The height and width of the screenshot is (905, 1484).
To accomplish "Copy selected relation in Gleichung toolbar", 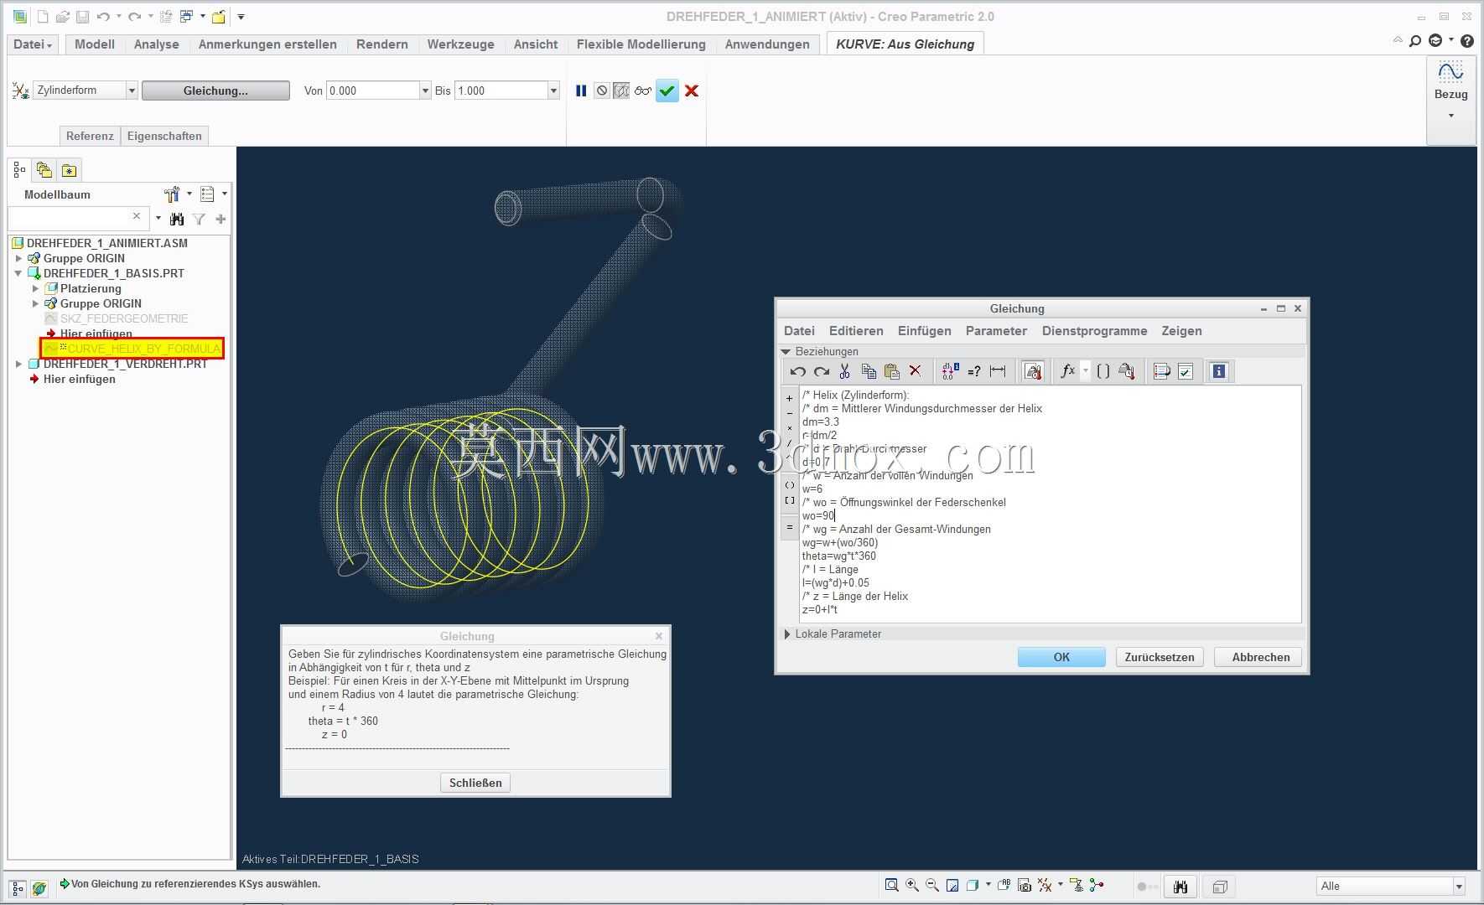I will 869,371.
